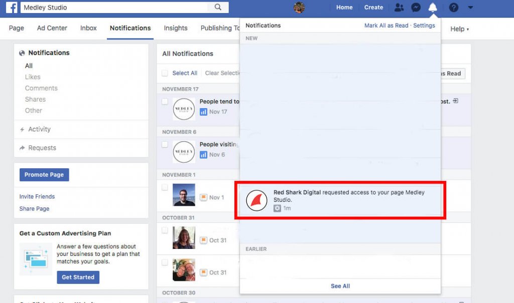Screen dimensions: 514x303
Task: Switch to the Insights tab
Action: [x=175, y=28]
